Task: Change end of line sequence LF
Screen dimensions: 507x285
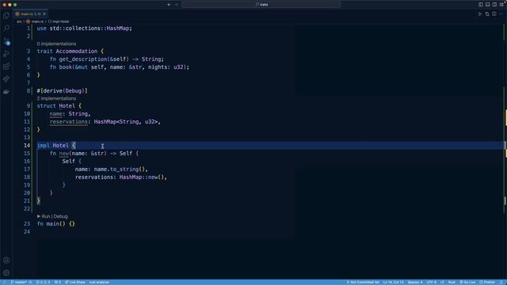Action: coord(442,282)
